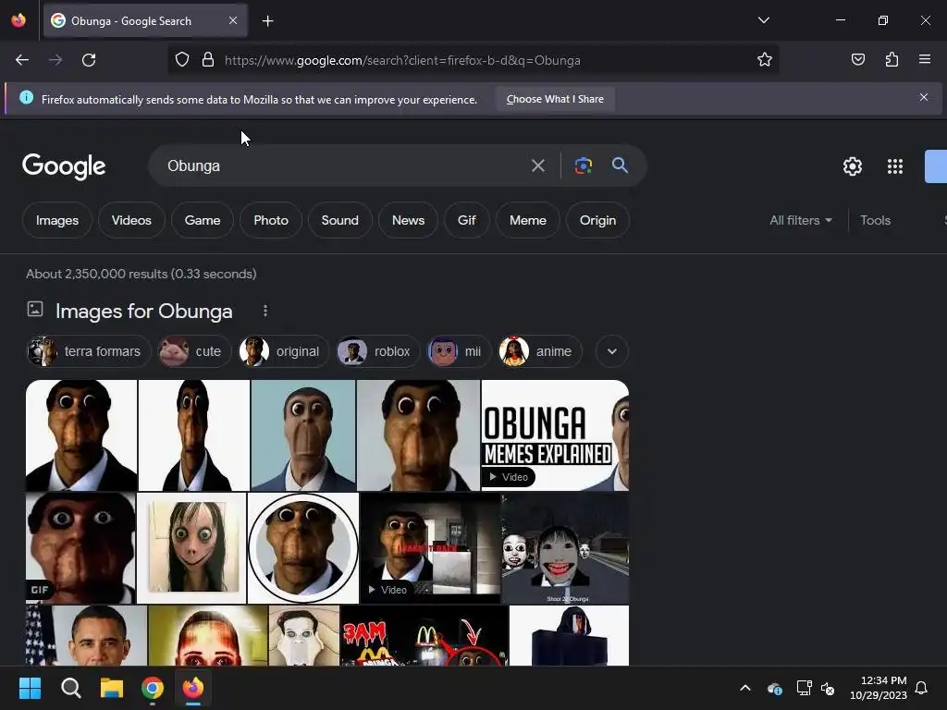Click the Google logo

64,166
